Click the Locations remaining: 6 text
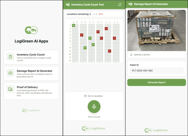This screenshot has height=136, width=188. (x=79, y=14)
